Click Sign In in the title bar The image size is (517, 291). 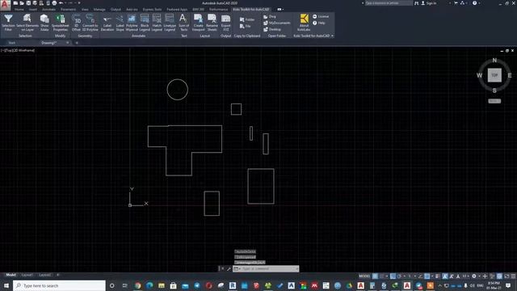(x=429, y=3)
